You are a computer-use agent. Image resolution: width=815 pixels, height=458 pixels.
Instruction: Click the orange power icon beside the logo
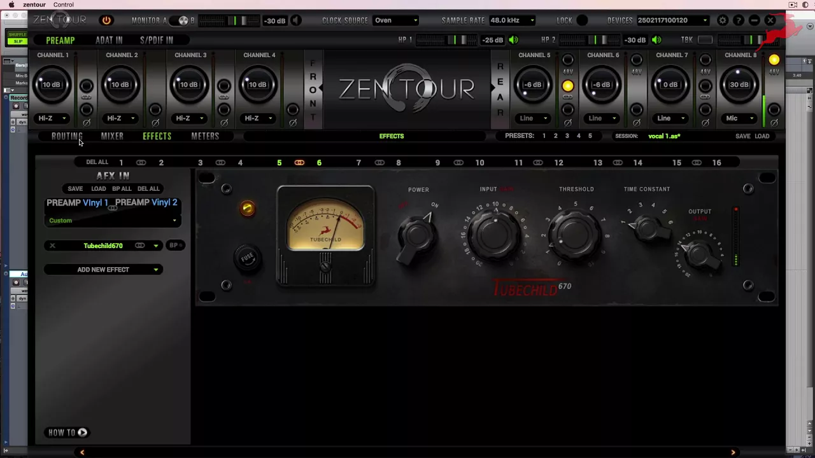[x=106, y=20]
